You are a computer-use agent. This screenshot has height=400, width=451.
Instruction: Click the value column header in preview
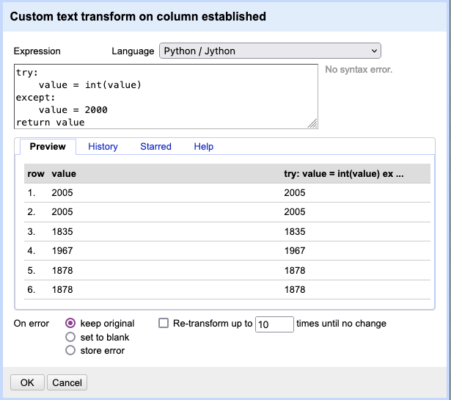tap(64, 173)
